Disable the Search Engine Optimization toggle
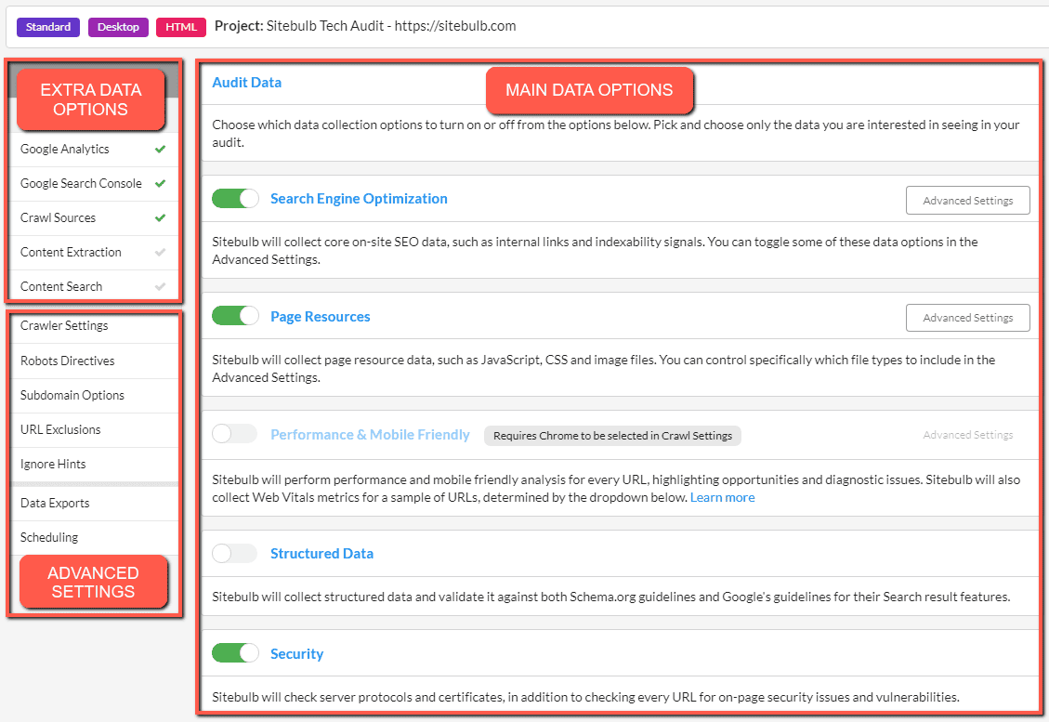1049x722 pixels. pyautogui.click(x=235, y=199)
